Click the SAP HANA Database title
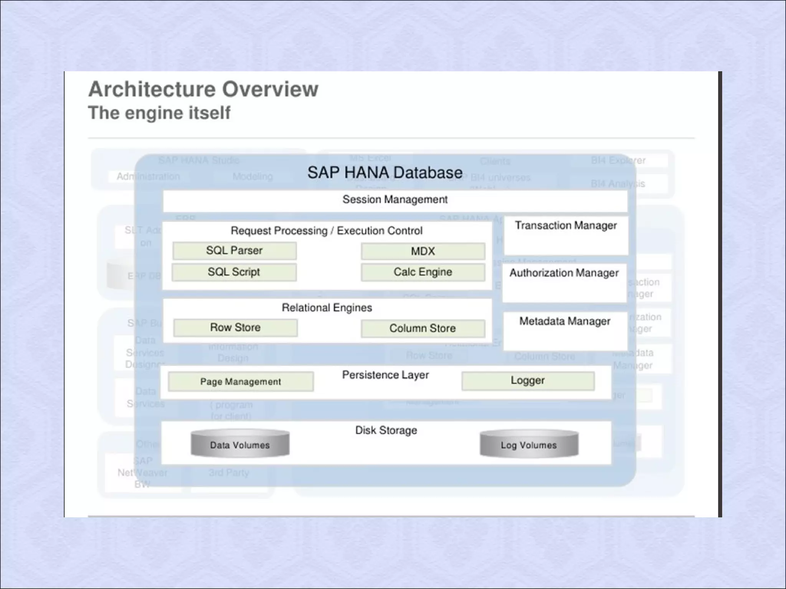 (385, 173)
